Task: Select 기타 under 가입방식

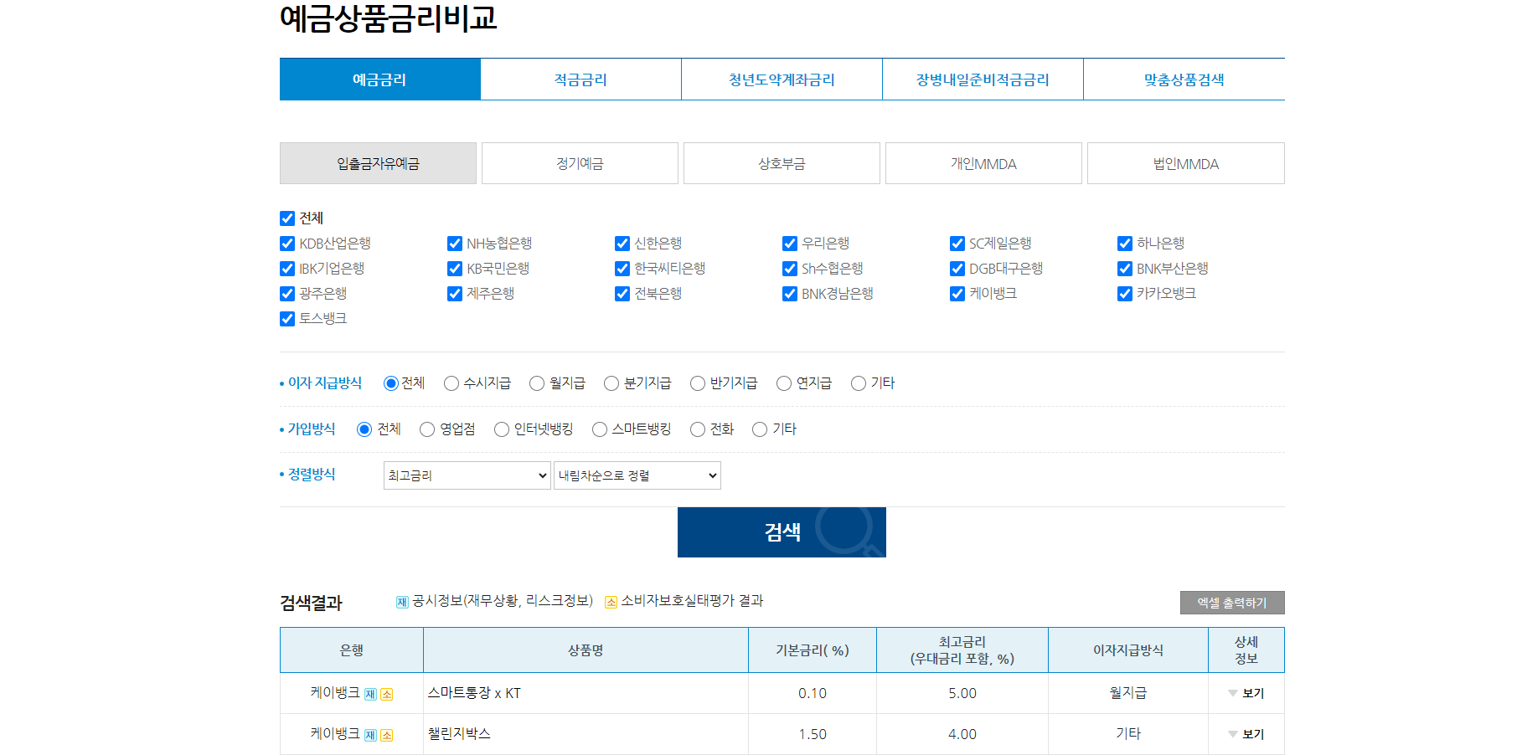Action: 760,429
